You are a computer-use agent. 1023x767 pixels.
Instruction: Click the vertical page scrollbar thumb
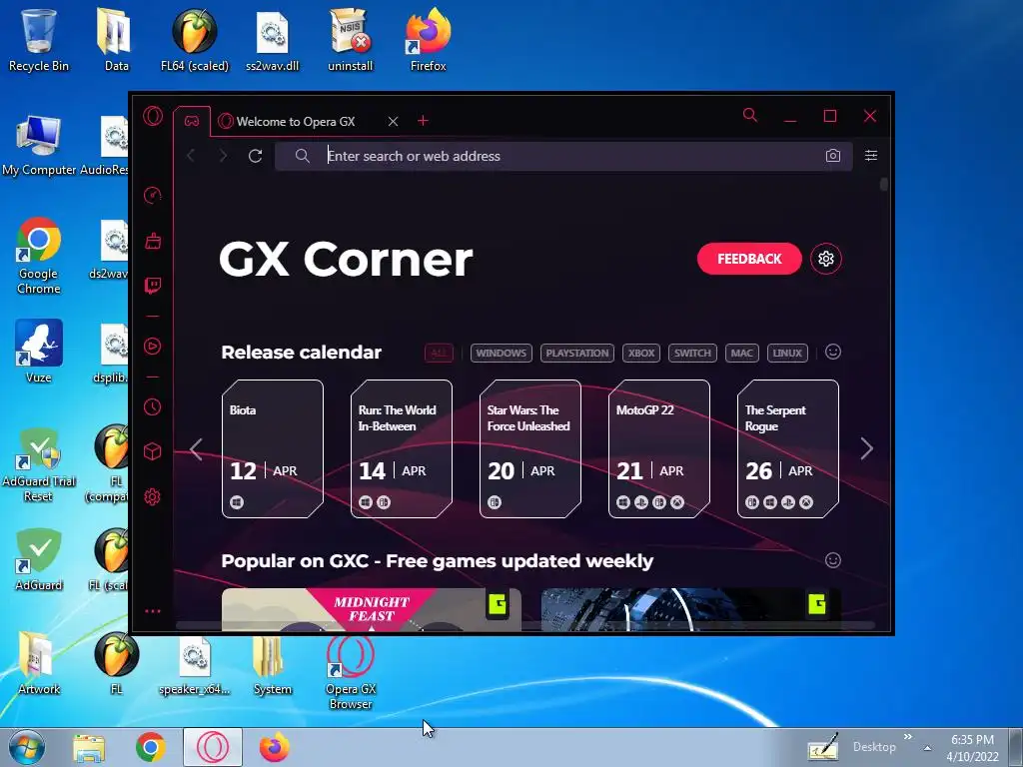tap(883, 184)
